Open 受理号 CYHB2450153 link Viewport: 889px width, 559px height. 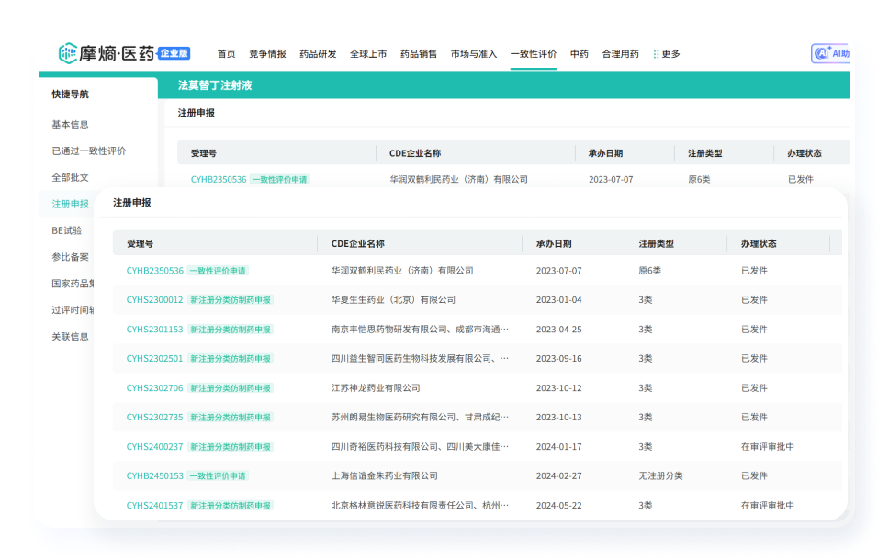click(155, 476)
